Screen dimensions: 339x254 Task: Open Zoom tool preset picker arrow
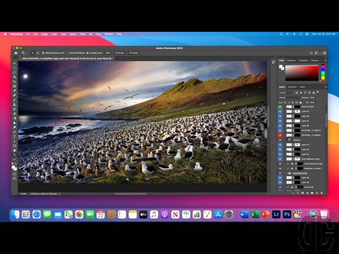(x=27, y=53)
